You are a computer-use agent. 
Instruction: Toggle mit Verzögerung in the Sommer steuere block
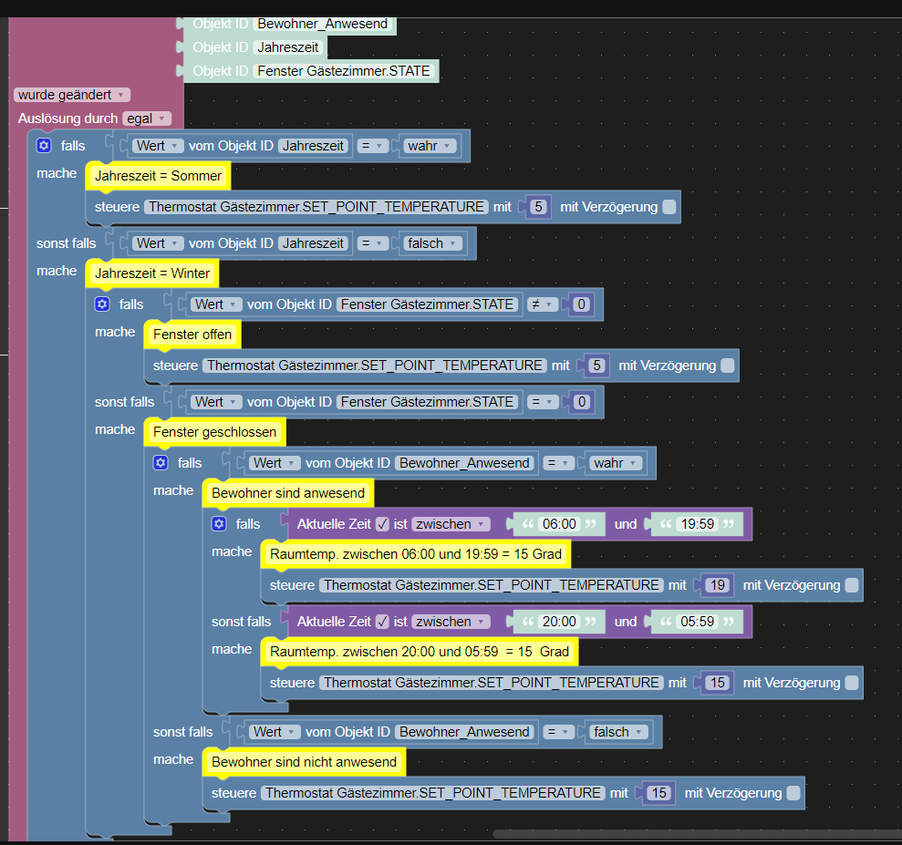click(669, 207)
